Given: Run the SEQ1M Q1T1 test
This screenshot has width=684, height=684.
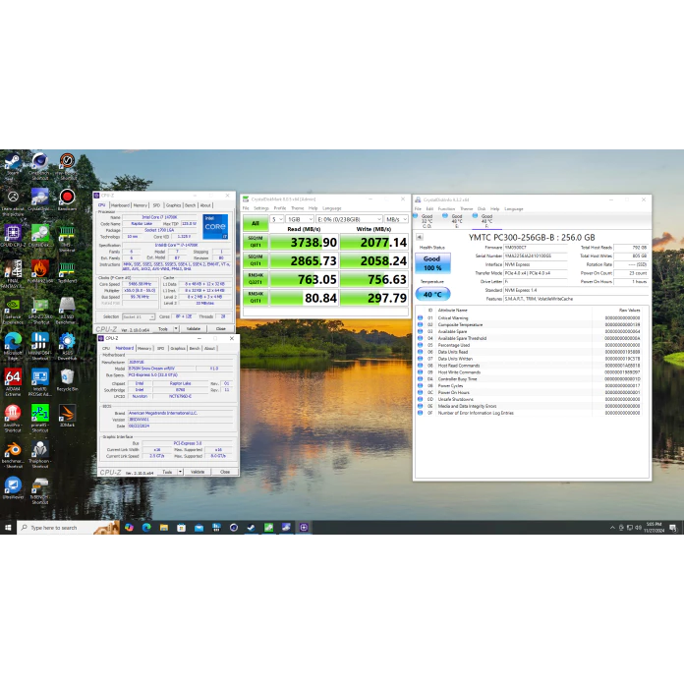Looking at the screenshot, I should [x=256, y=260].
